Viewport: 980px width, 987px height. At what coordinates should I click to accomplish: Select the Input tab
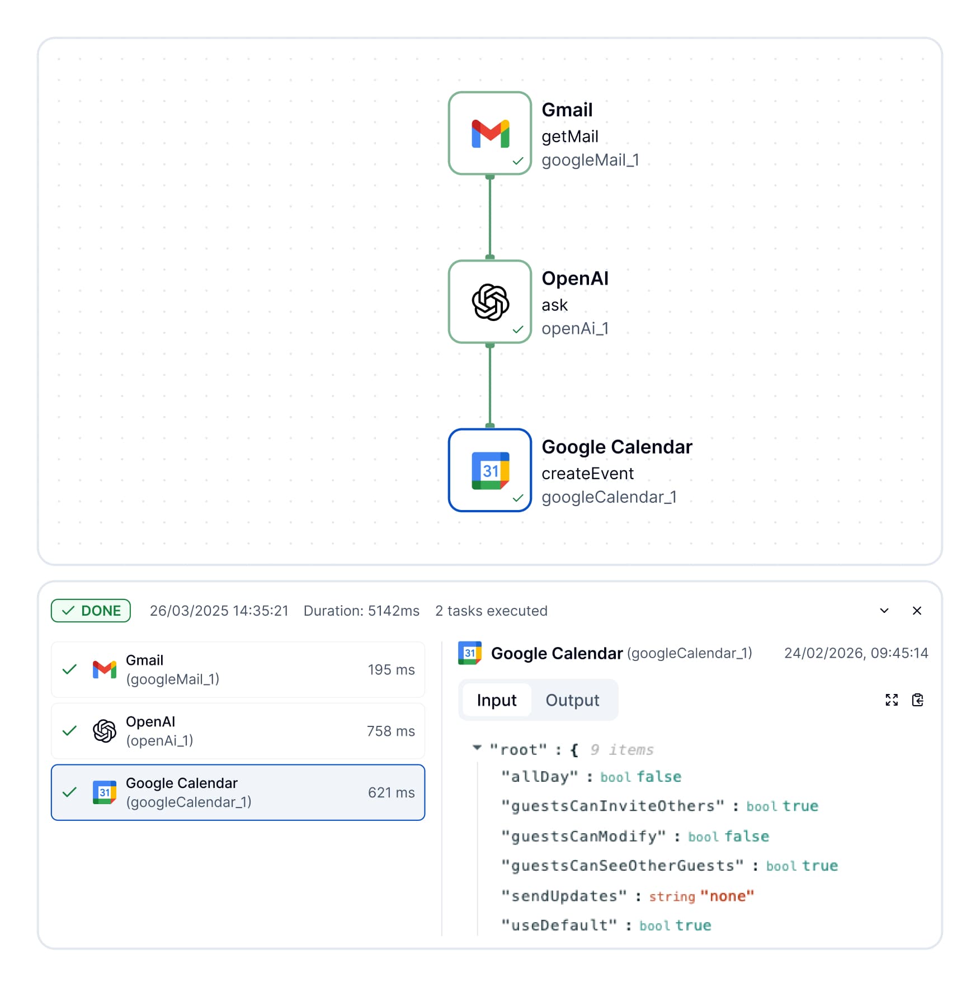pyautogui.click(x=496, y=700)
